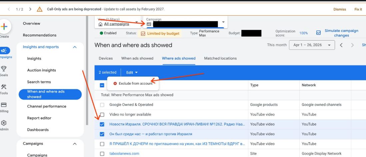This screenshot has height=157, width=366.
Task: Click the Google products type cell
Action: click(264, 105)
